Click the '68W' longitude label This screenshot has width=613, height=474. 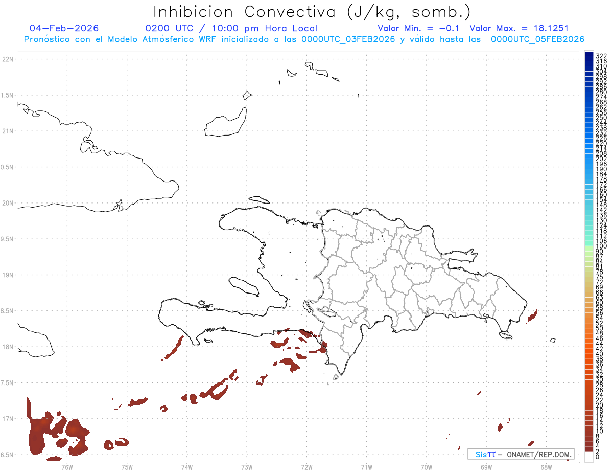(x=546, y=467)
